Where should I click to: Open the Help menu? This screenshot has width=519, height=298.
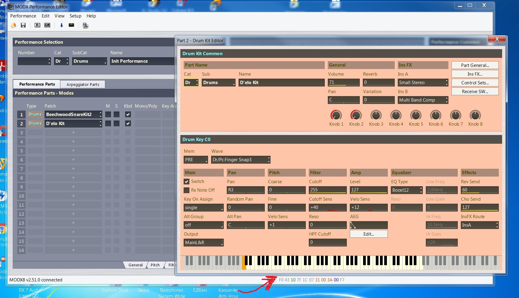click(x=91, y=16)
